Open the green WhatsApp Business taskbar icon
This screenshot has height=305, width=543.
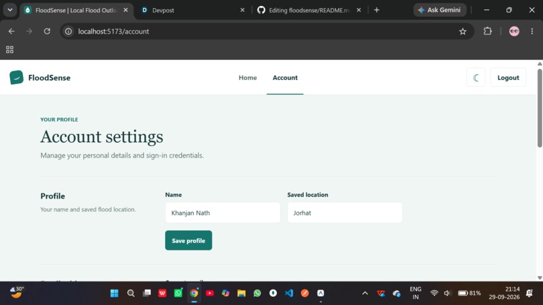pyautogui.click(x=179, y=294)
